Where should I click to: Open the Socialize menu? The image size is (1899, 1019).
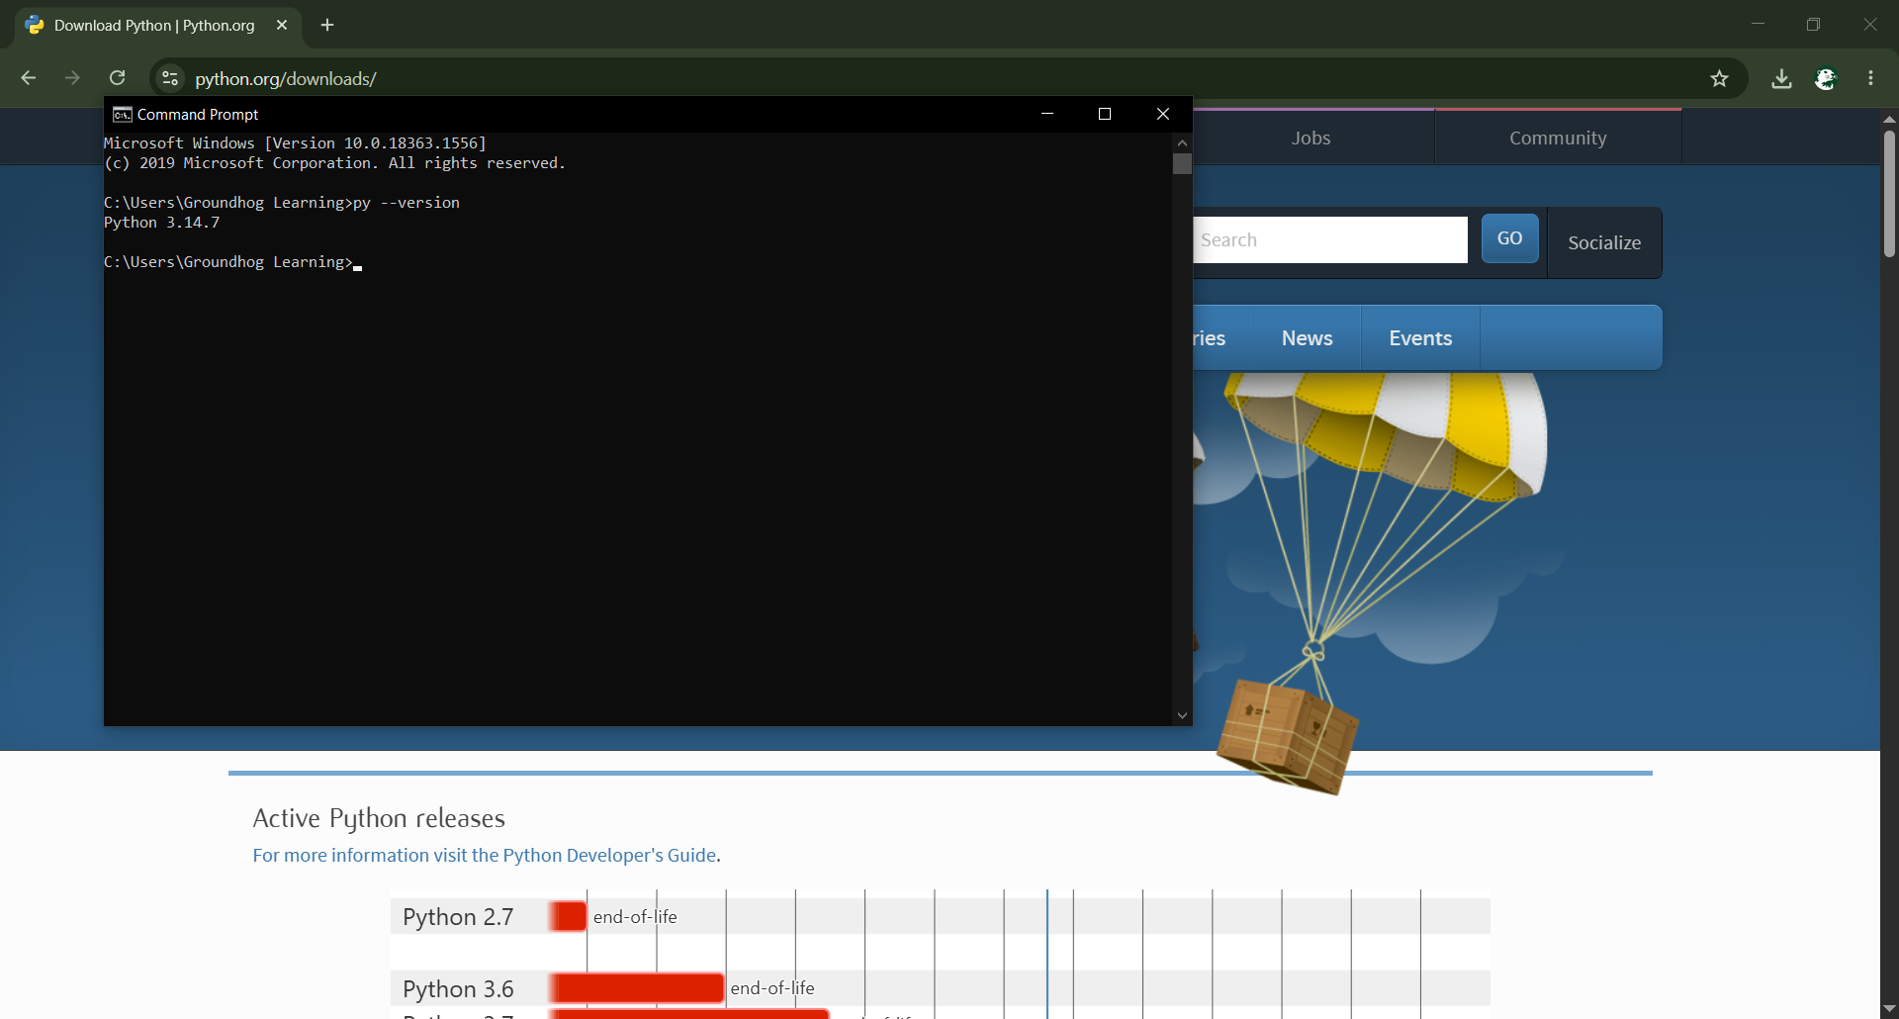(x=1604, y=242)
